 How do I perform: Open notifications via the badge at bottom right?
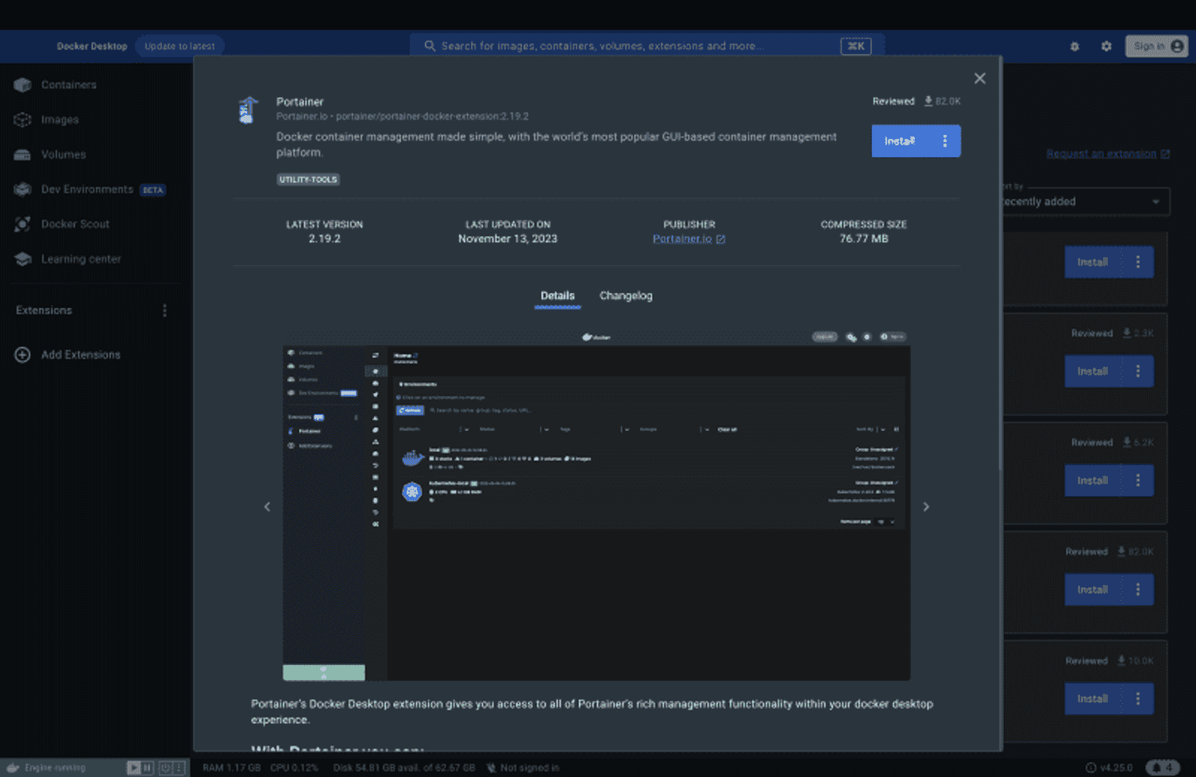(1164, 767)
